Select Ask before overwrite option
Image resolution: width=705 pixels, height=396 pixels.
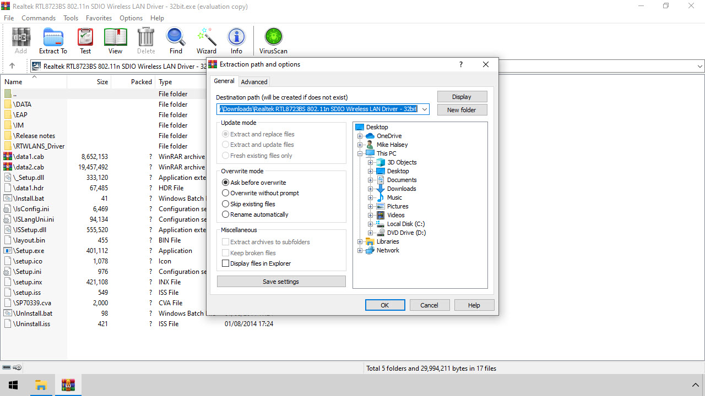(x=254, y=182)
